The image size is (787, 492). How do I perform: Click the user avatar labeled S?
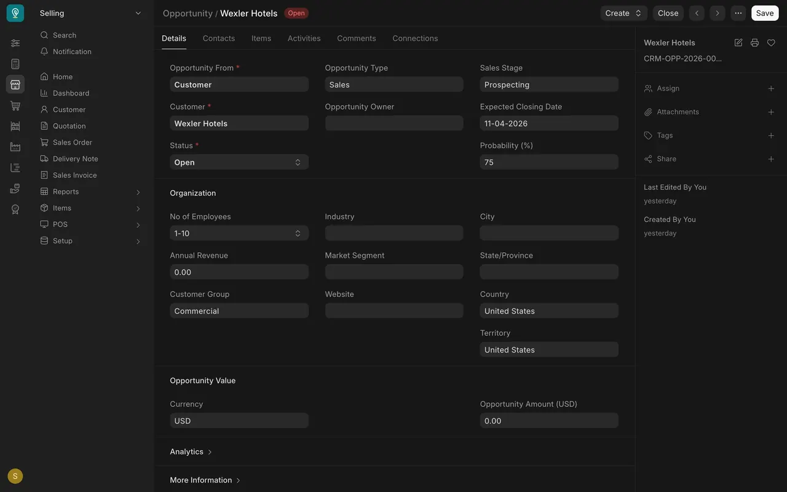15,476
